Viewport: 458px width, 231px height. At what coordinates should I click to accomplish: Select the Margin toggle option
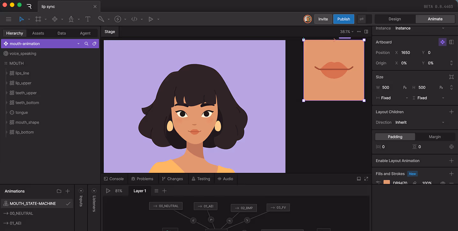(434, 137)
